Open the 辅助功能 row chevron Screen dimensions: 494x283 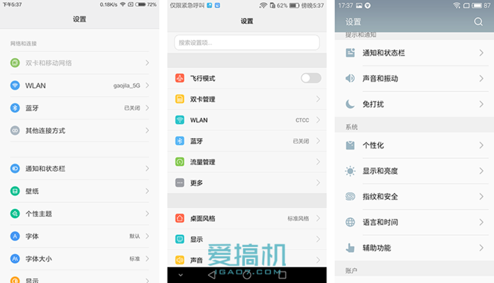[481, 248]
